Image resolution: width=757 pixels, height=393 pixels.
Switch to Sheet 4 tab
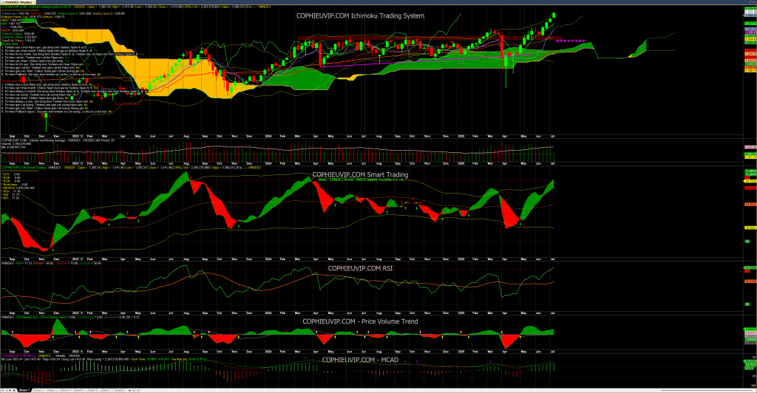click(x=65, y=390)
